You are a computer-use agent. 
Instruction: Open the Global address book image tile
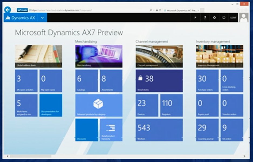coord(38,56)
